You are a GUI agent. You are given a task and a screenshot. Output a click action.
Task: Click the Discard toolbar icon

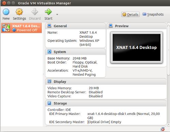35,12
